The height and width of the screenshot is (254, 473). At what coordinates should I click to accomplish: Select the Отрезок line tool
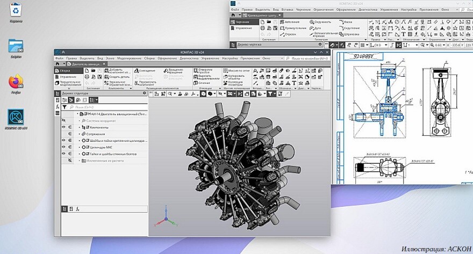pyautogui.click(x=290, y=34)
